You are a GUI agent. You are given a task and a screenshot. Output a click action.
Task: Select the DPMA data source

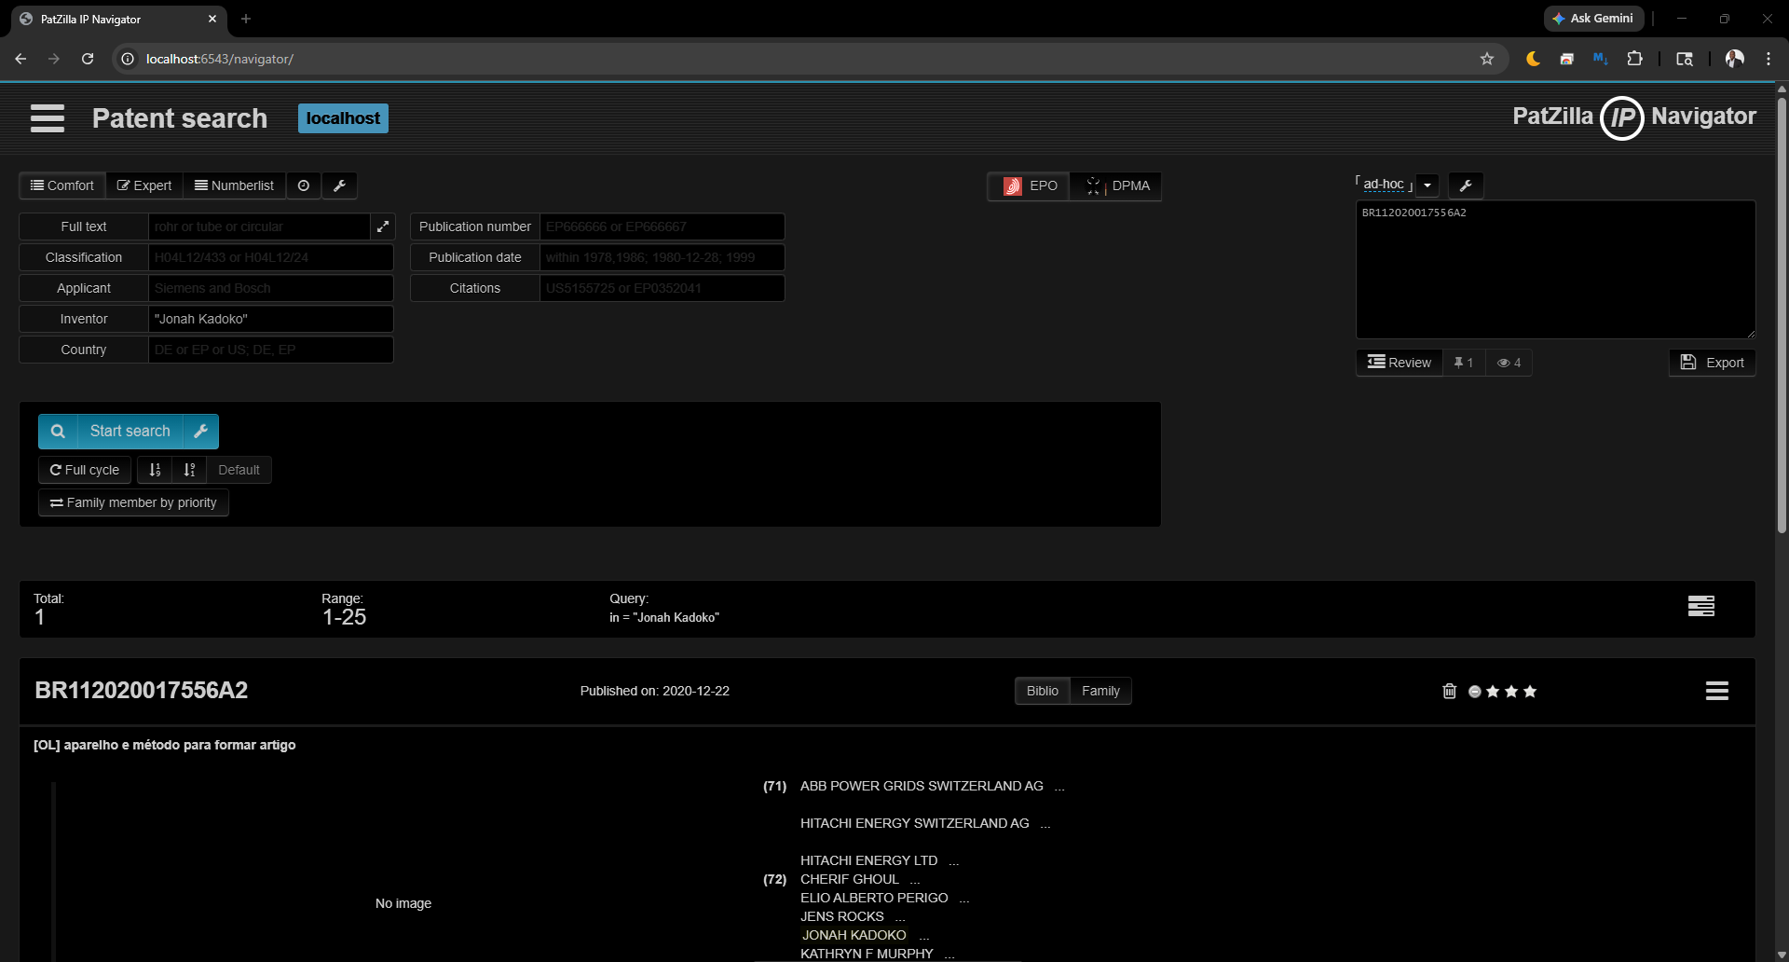(x=1116, y=186)
